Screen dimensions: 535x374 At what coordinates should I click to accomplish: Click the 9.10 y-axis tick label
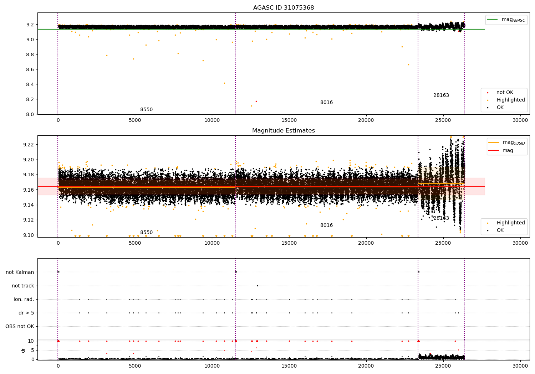[29, 235]
